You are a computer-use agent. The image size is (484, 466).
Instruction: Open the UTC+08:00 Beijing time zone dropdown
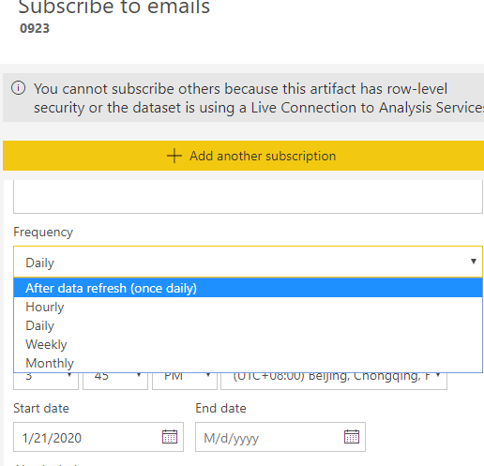(334, 381)
